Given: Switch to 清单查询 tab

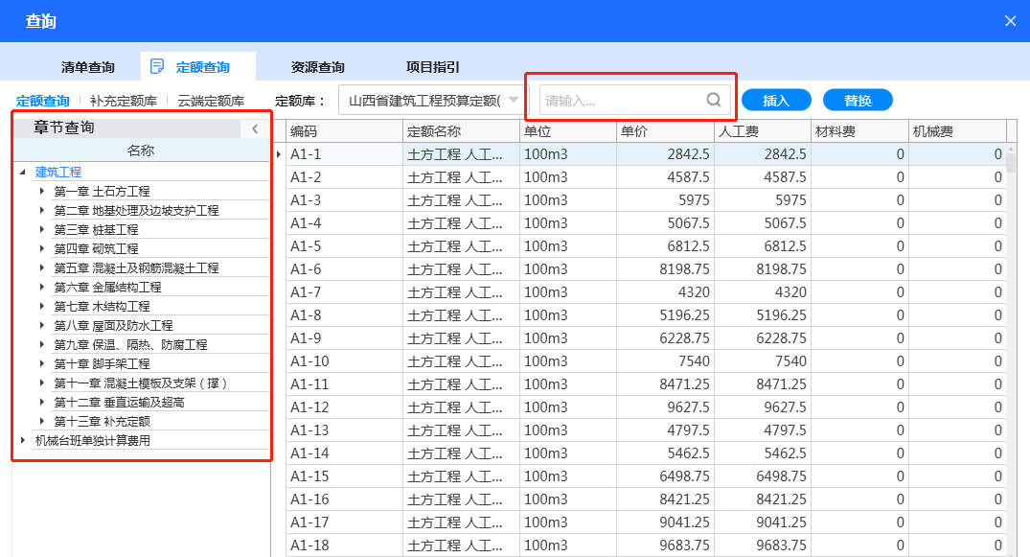Looking at the screenshot, I should [x=87, y=67].
